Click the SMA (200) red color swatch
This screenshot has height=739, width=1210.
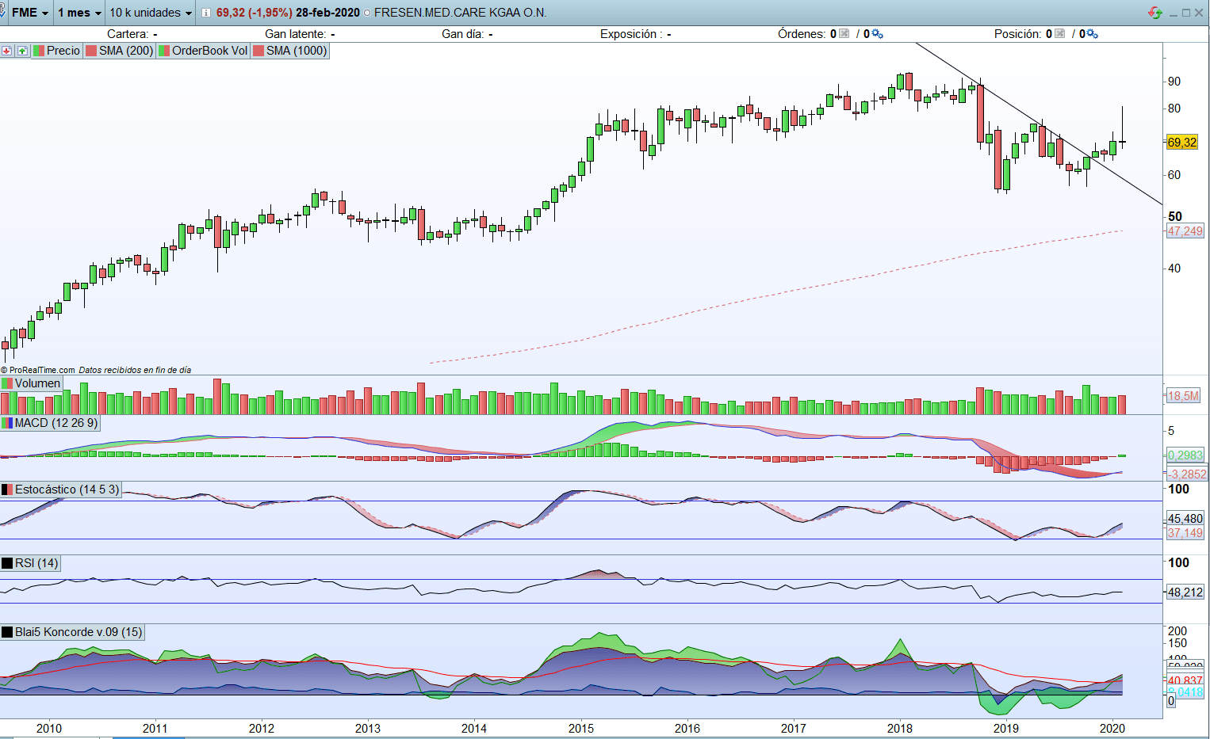(x=91, y=51)
